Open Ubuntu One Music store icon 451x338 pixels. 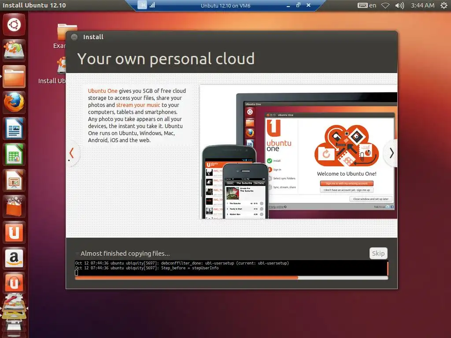coord(14,283)
